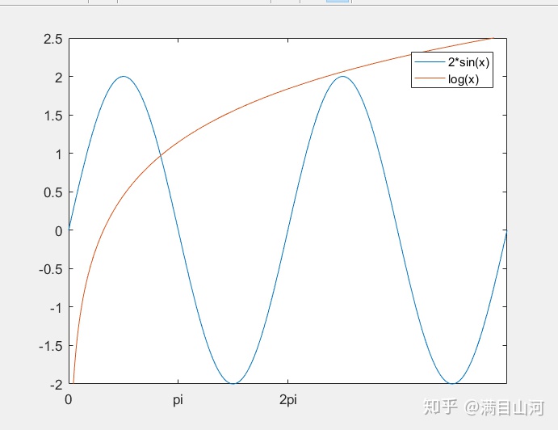The height and width of the screenshot is (430, 558).
Task: Select the blue line sample in the legend
Action: 430,62
